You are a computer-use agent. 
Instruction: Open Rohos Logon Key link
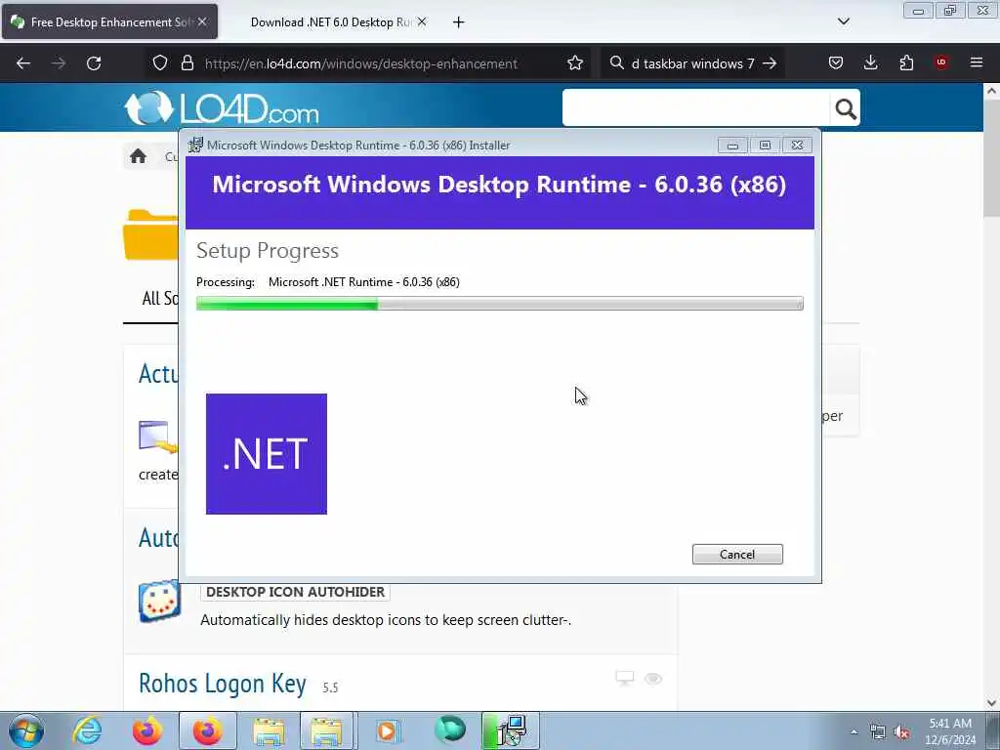click(223, 684)
